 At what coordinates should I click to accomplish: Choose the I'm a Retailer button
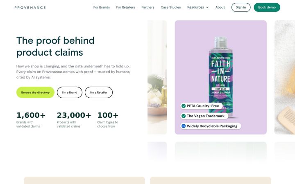[x=99, y=92]
